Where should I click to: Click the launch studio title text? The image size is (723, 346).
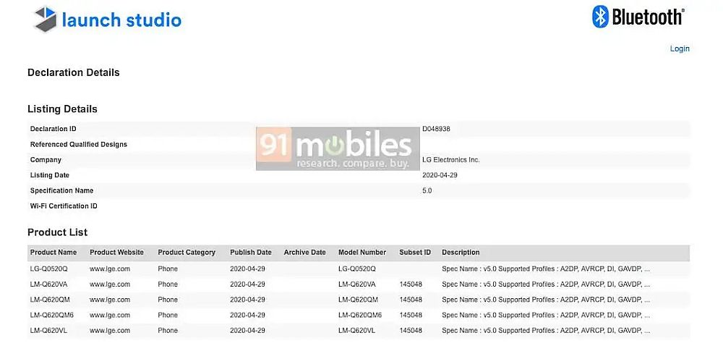coord(121,20)
